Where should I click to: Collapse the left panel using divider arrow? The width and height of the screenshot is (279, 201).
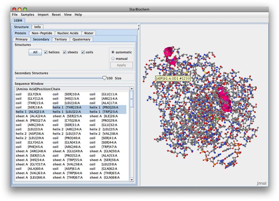(x=139, y=26)
